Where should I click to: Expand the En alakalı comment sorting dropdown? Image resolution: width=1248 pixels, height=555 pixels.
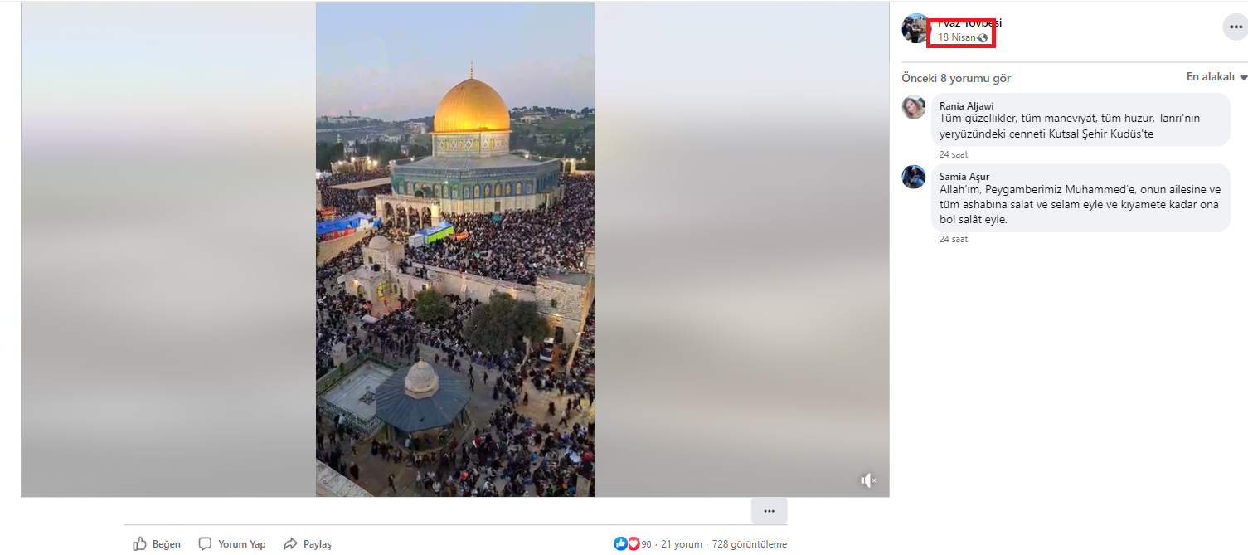coord(1216,77)
